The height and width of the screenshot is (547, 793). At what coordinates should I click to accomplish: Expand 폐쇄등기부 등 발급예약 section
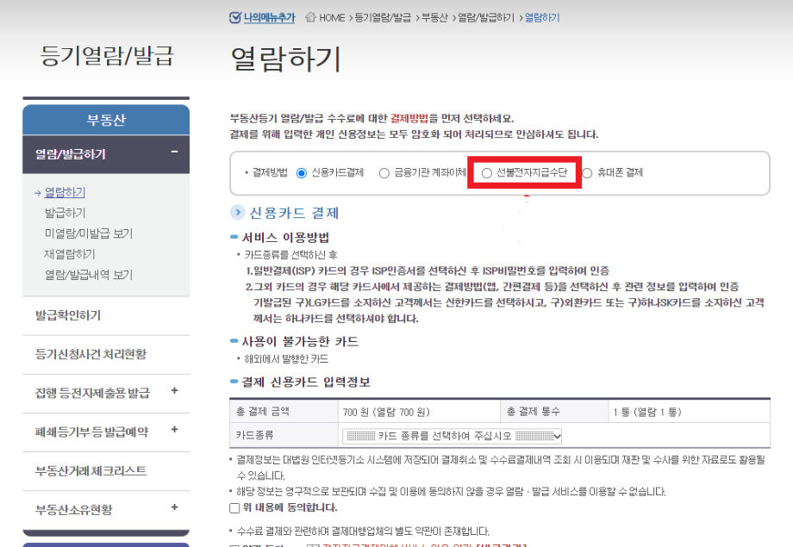pyautogui.click(x=174, y=429)
